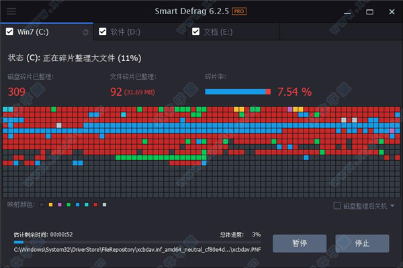Screen dimensions: 403x268
Task: Close the Smart Defrag window
Action: pos(392,12)
